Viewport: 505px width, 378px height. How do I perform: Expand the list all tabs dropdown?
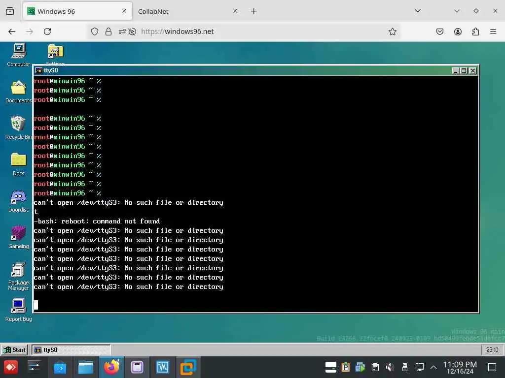pos(418,11)
